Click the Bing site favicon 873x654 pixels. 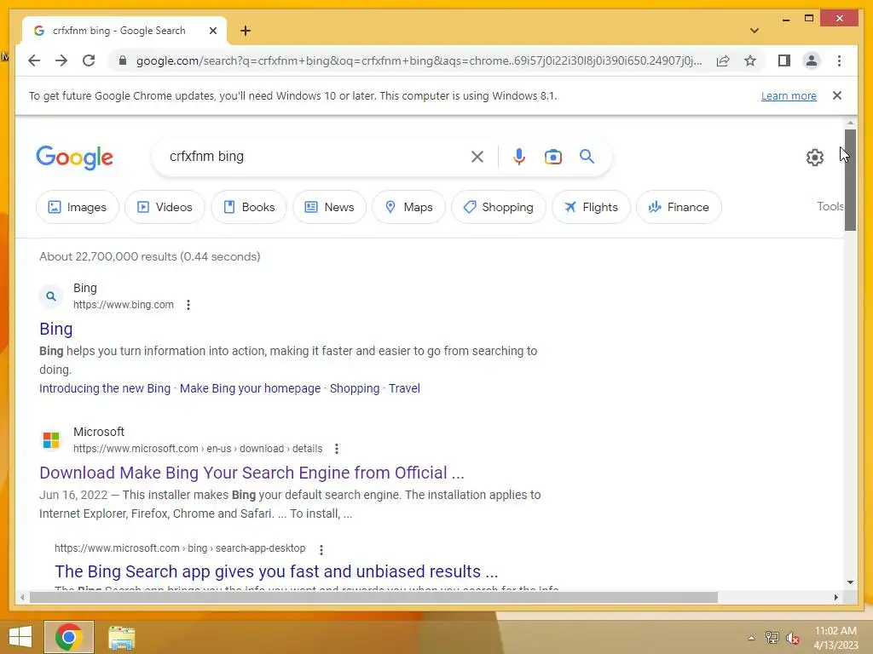(50, 296)
